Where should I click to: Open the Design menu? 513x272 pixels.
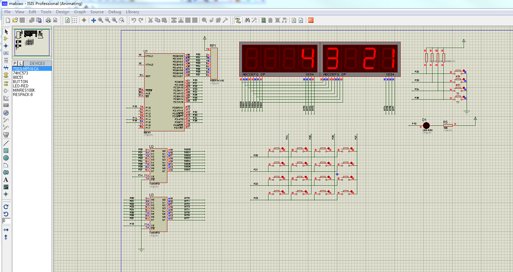tap(63, 12)
